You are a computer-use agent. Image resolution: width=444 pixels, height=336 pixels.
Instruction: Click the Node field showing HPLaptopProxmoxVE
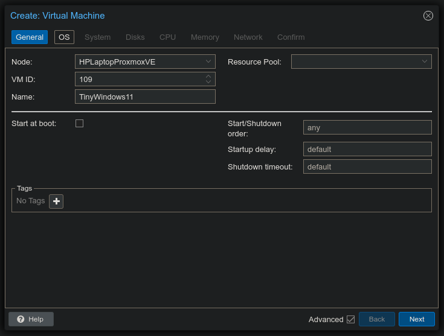pyautogui.click(x=138, y=62)
